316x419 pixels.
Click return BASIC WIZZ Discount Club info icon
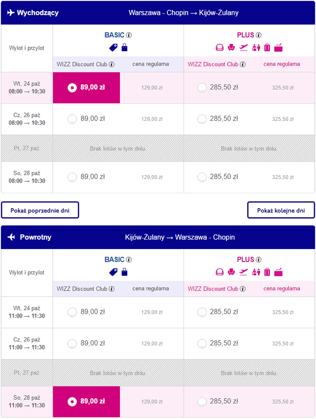[x=112, y=289]
